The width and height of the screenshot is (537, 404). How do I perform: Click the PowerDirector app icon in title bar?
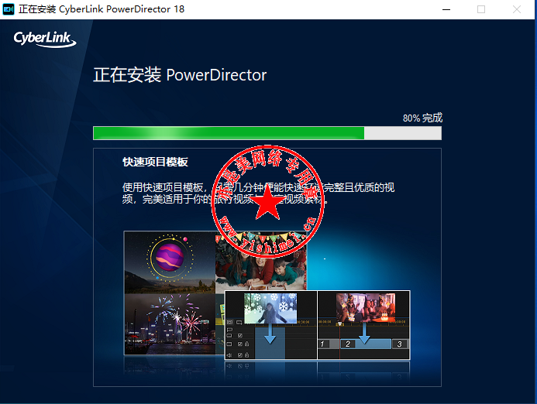[9, 9]
